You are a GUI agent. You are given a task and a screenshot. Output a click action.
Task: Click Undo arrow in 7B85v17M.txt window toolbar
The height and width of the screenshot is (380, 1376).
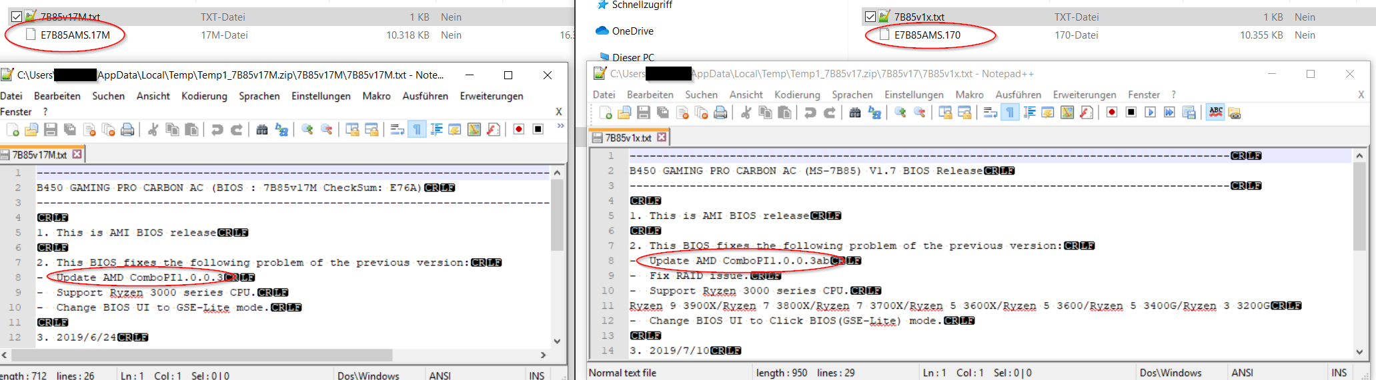(217, 129)
